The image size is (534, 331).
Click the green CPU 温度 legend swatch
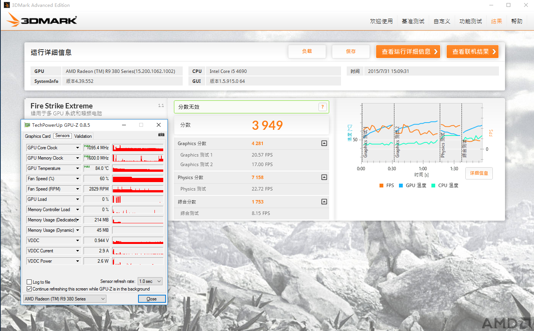433,186
